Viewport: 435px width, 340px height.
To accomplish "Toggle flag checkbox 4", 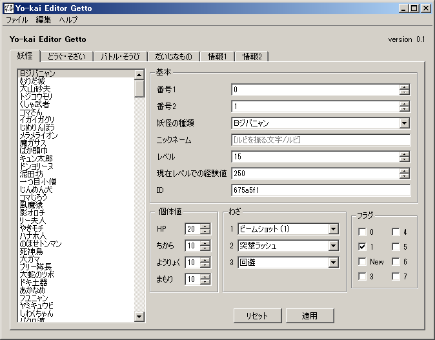I will 396,232.
